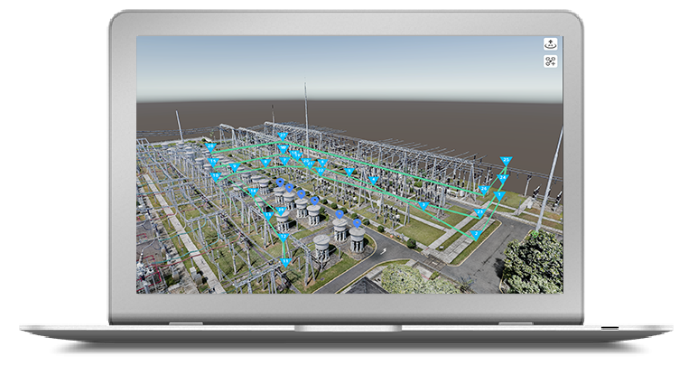Select waypoint marker 11
Image resolution: width=698 pixels, height=384 pixels.
coord(286,262)
